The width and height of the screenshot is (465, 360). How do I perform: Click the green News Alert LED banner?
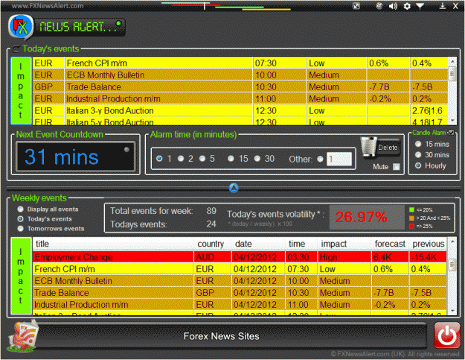pos(80,27)
